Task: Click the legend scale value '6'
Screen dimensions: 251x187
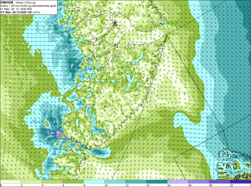Action: [64, 185]
